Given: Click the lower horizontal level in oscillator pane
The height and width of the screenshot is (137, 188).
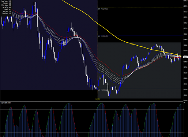Looking at the screenshot, I should (92, 133).
